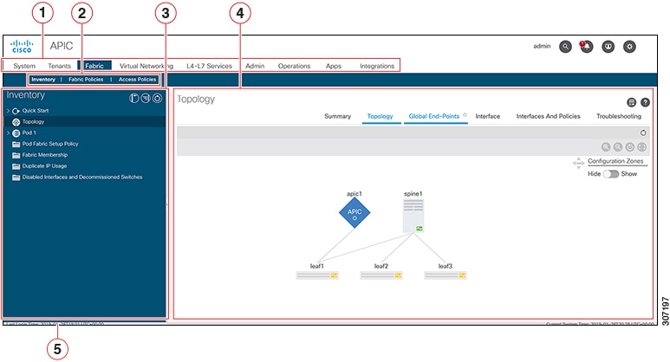Click the Quick Start icon
This screenshot has width=670, height=362.
(16, 111)
